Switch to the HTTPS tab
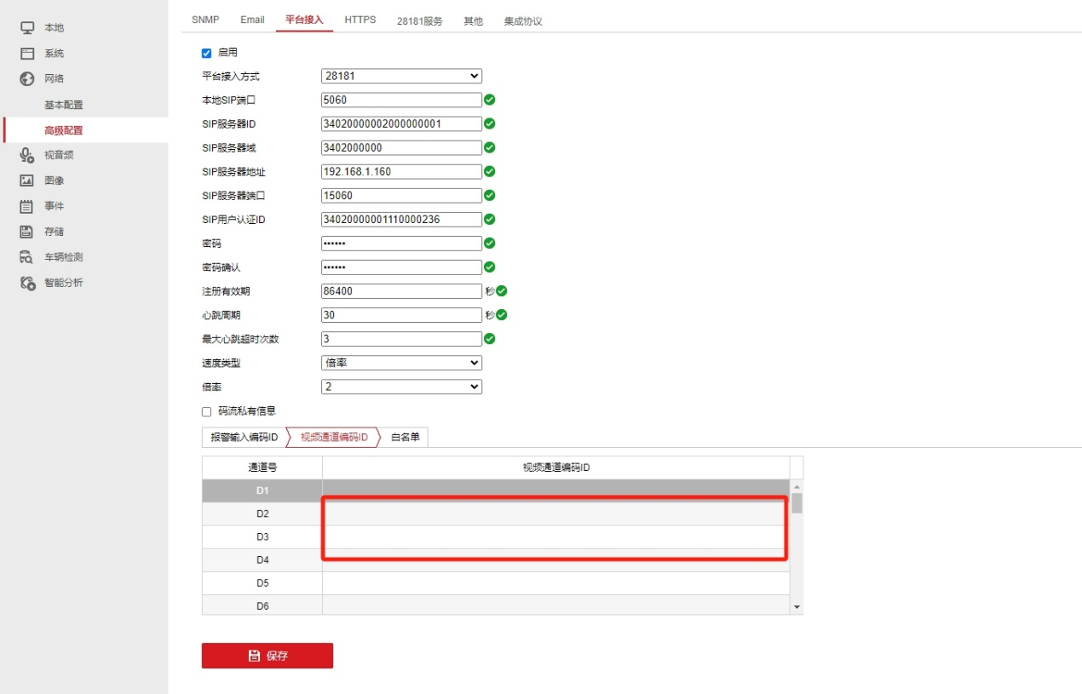The width and height of the screenshot is (1082, 694). tap(360, 20)
